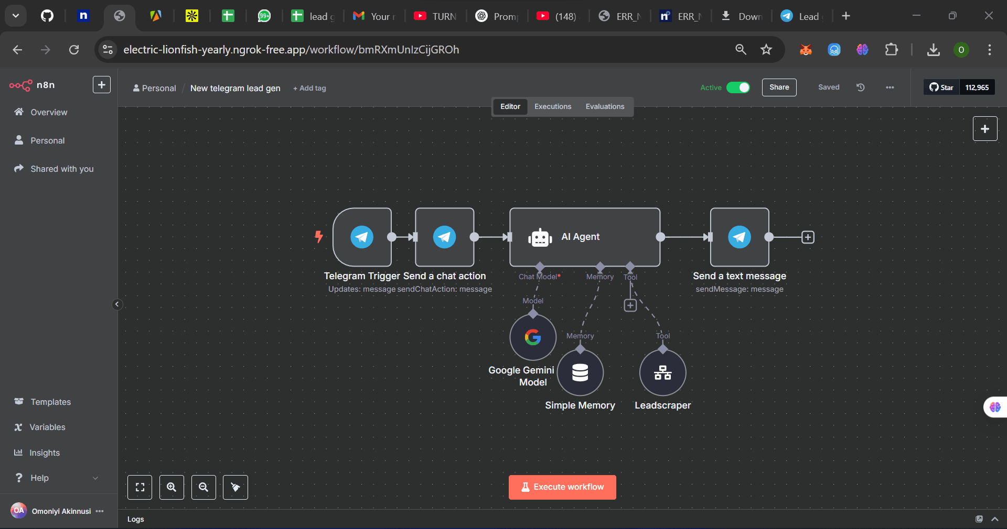Bookmark this page with the star icon

(x=766, y=50)
